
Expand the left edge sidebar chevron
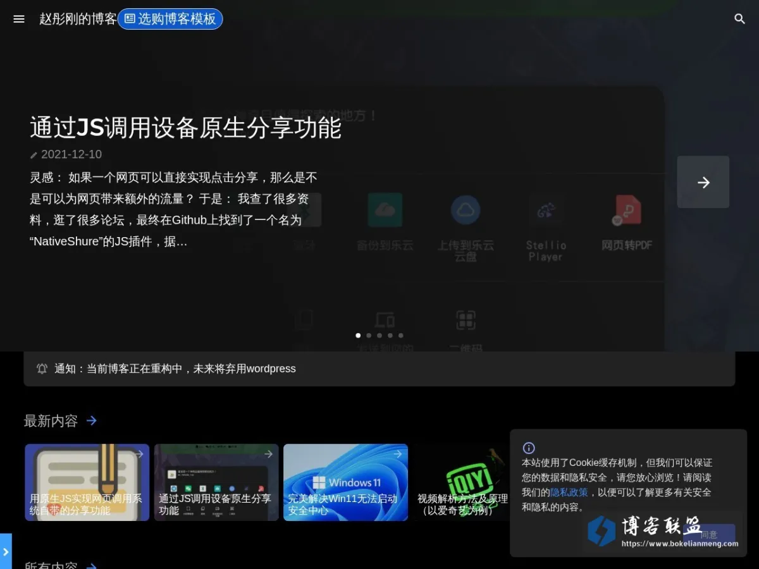coord(6,551)
